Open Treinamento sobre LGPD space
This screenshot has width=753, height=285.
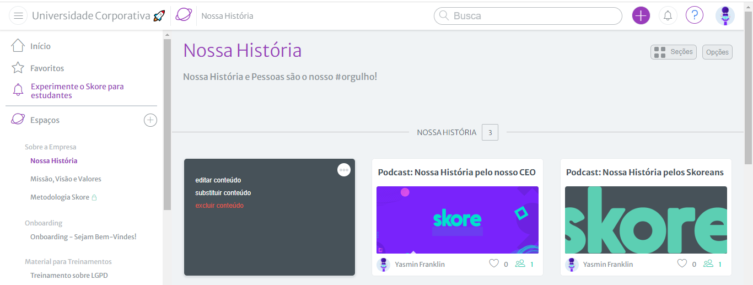click(x=69, y=276)
